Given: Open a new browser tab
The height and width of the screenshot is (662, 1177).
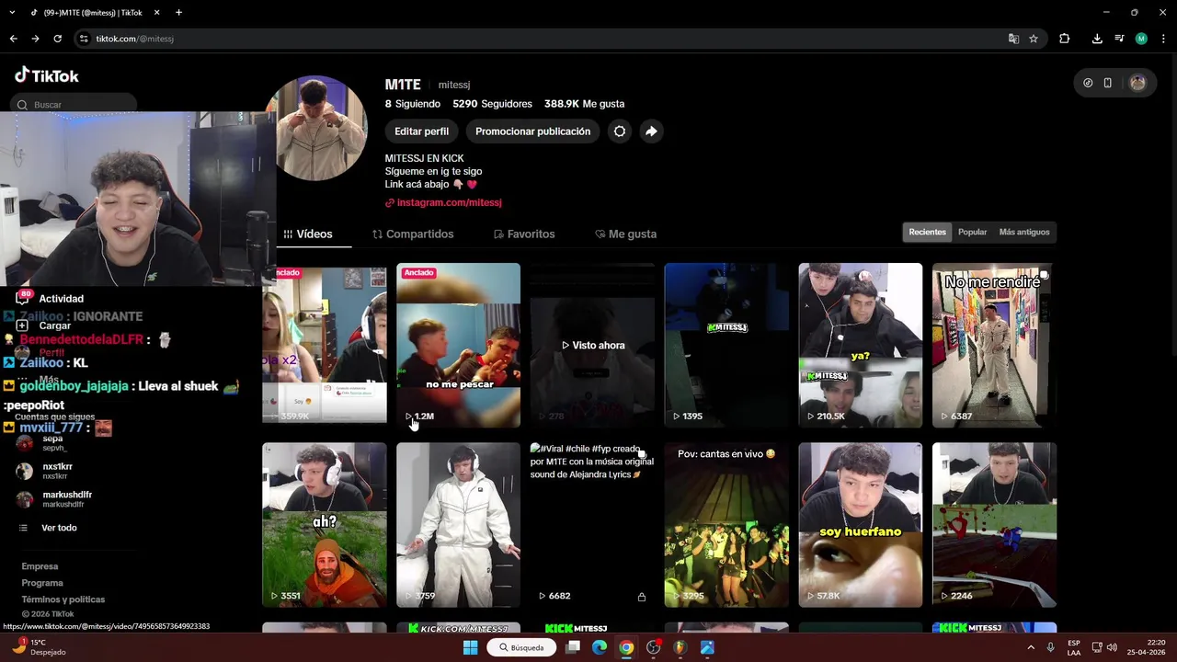Looking at the screenshot, I should (178, 13).
